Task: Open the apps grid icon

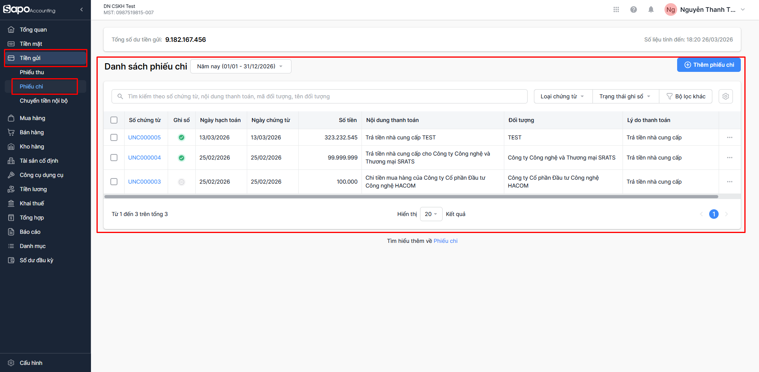Action: click(x=616, y=9)
